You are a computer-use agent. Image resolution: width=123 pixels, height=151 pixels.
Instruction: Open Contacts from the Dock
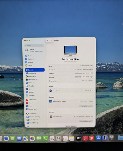[58, 138]
